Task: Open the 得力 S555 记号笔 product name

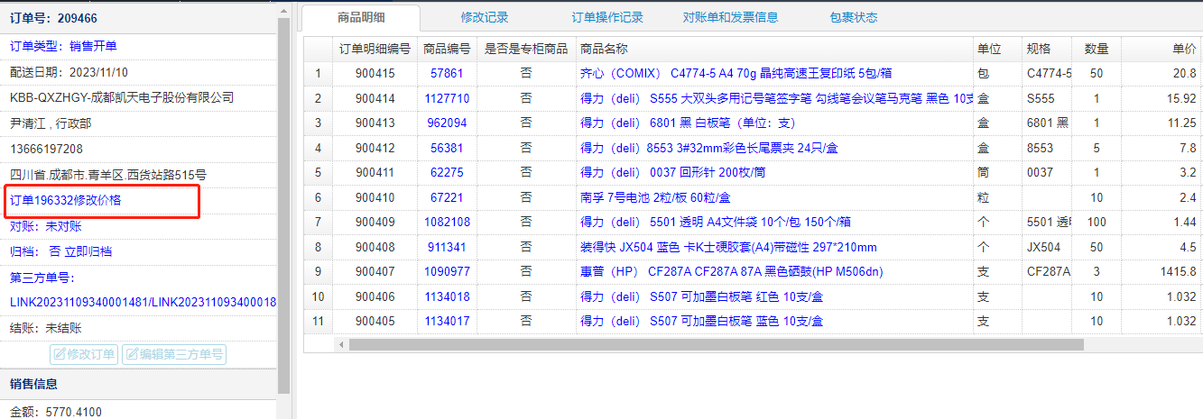Action: click(775, 98)
